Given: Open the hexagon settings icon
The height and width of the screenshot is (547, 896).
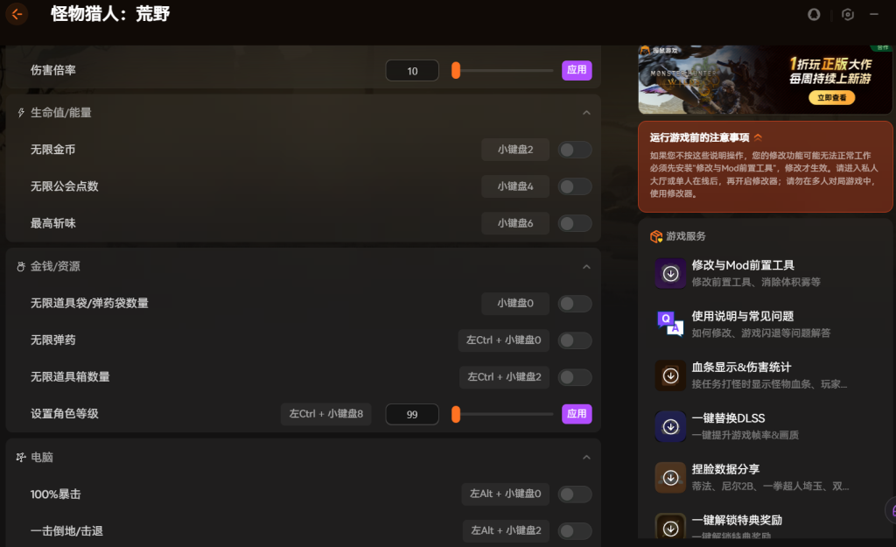Looking at the screenshot, I should pos(847,14).
